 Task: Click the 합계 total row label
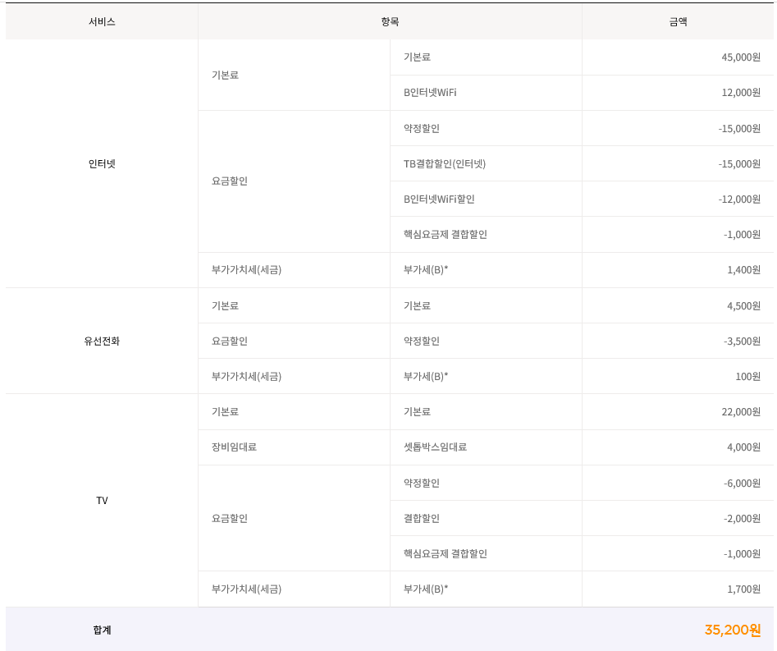(x=102, y=630)
